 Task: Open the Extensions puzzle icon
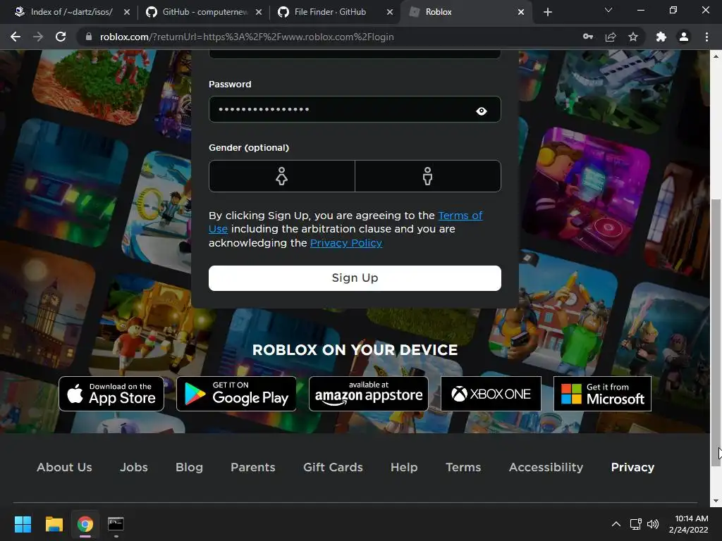click(x=661, y=37)
